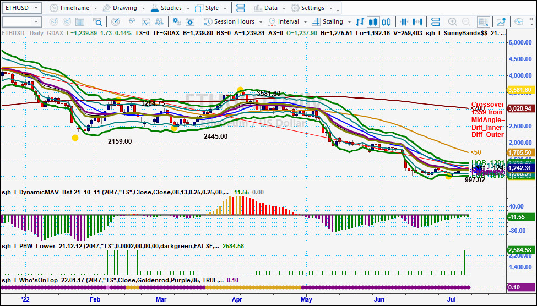Click the zoom out magnifier
Screen dimensions: 537x306
[466, 21]
